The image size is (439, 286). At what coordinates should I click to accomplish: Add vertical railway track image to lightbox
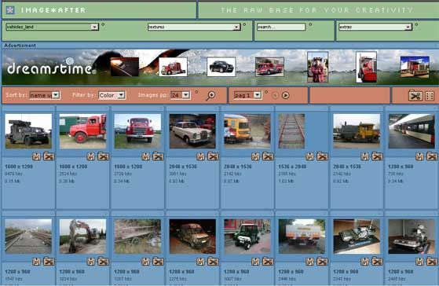[x=322, y=156]
